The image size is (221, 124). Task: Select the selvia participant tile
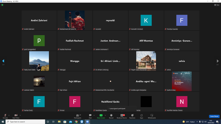[x=182, y=61]
